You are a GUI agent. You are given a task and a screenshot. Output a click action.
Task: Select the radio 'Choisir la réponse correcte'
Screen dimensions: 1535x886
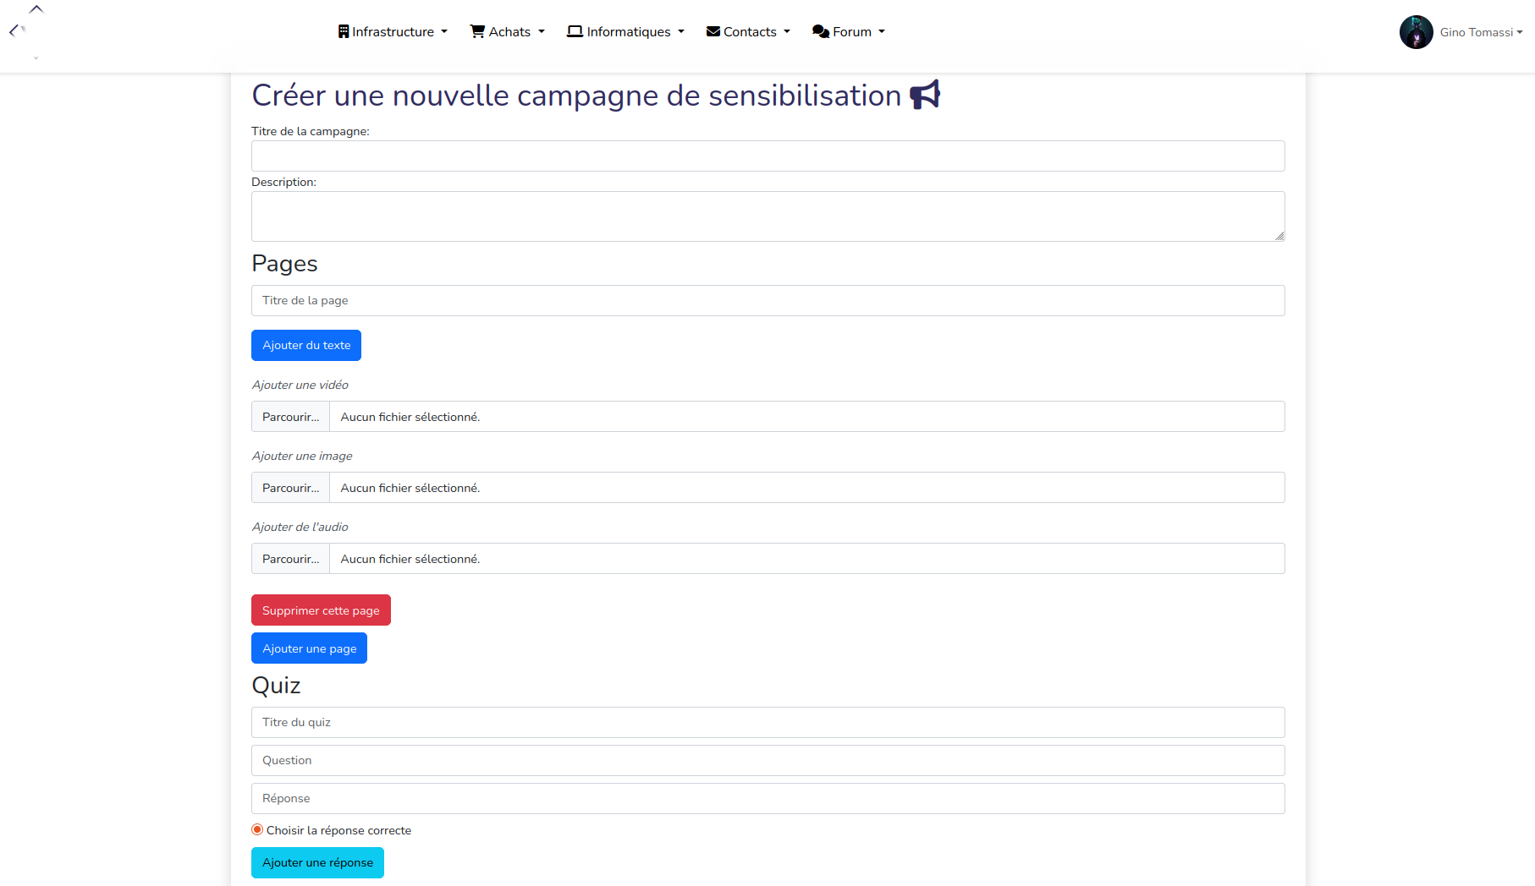(256, 829)
